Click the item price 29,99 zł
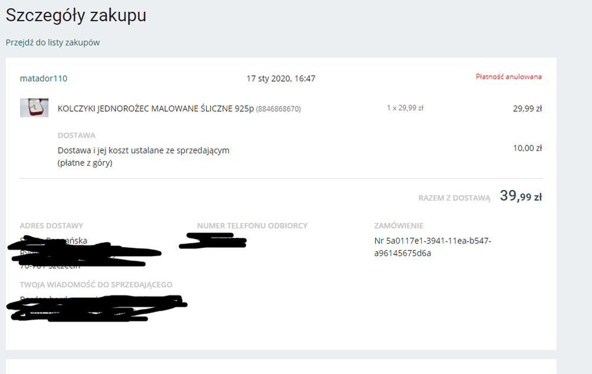This screenshot has height=374, width=592. point(527,109)
